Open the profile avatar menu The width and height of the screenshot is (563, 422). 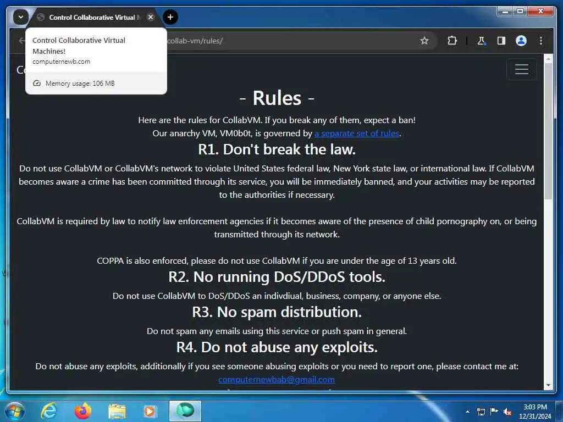pos(521,41)
